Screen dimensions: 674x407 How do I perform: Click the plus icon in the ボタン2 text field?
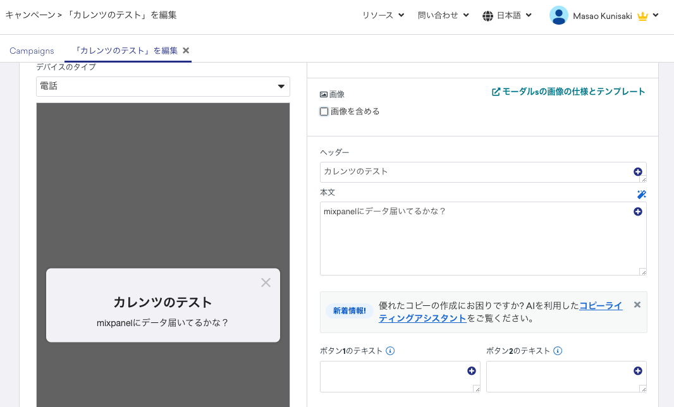(637, 370)
